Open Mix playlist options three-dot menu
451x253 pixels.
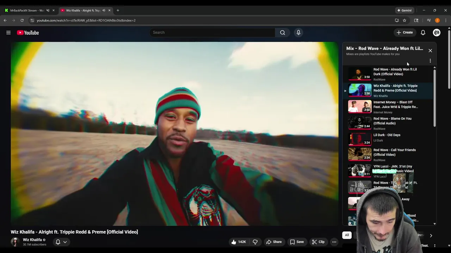430,61
